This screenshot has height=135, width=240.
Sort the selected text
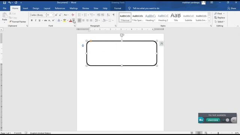pos(108,15)
